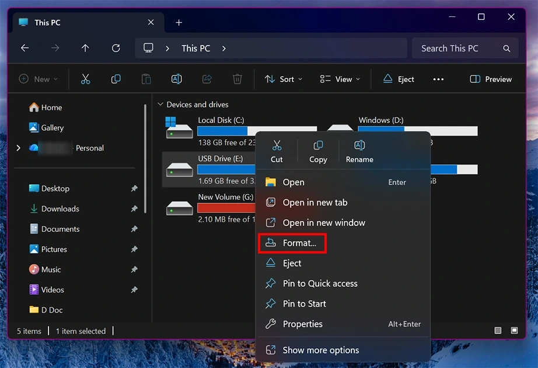Open Gallery in navigation pane
Screen dimensions: 538x368
point(46,127)
